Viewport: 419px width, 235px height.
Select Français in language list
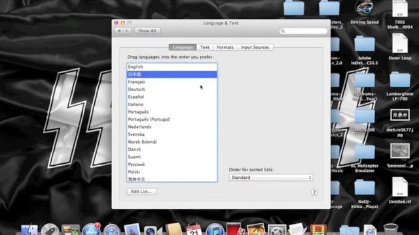tap(172, 82)
